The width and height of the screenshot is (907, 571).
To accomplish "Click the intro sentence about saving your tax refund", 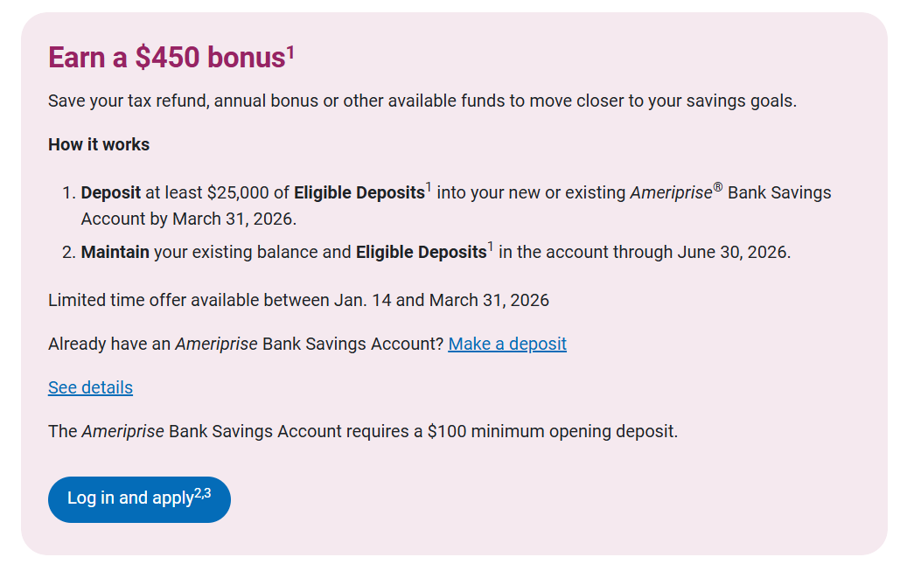I will 422,101.
